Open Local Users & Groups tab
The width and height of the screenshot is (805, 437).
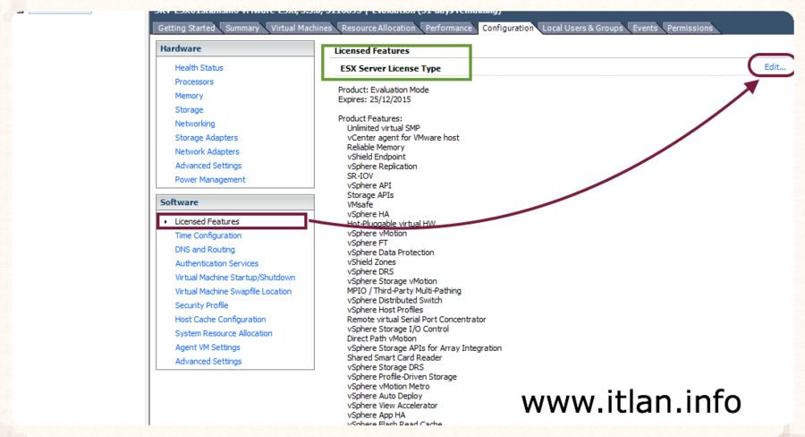click(x=582, y=28)
